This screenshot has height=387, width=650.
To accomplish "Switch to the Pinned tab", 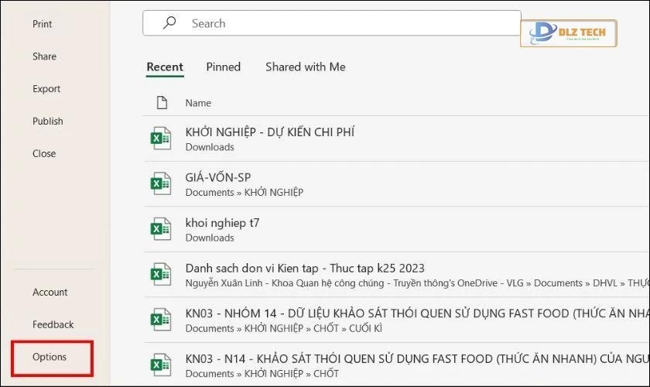I will coord(223,67).
